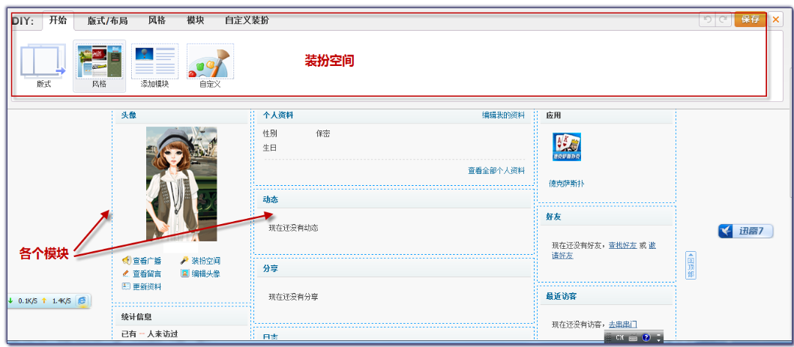The height and width of the screenshot is (347, 794).
Task: Click the 迅雷7 floating widget
Action: (745, 231)
